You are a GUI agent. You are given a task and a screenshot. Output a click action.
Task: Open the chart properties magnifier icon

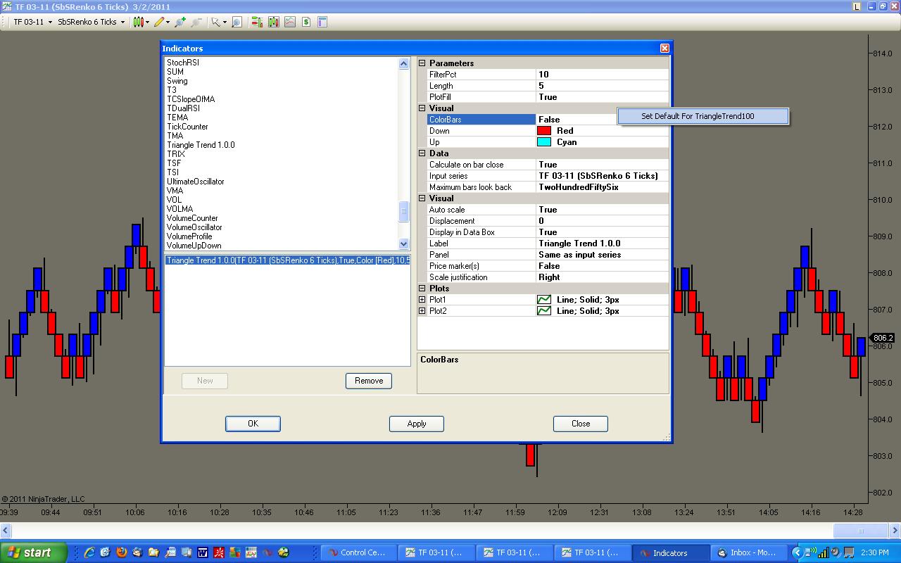point(237,22)
